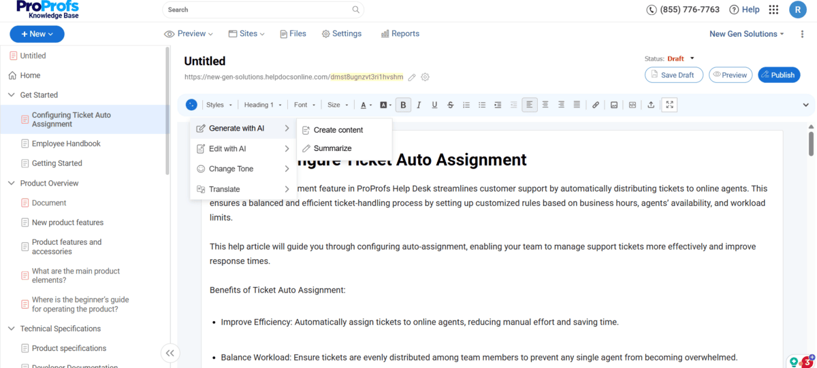Open Translate submenu

243,189
